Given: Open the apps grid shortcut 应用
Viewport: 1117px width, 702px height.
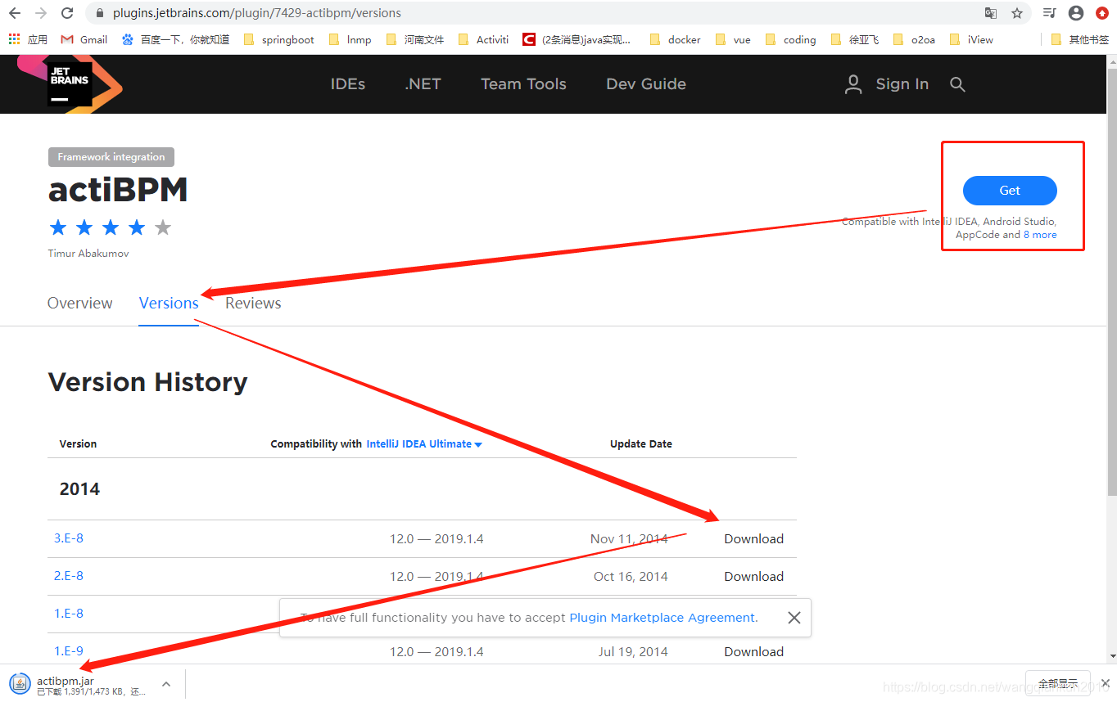Looking at the screenshot, I should 28,39.
